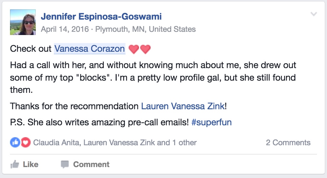Click the red love reaction icon
Image resolution: width=327 pixels, height=178 pixels.
tap(26, 142)
